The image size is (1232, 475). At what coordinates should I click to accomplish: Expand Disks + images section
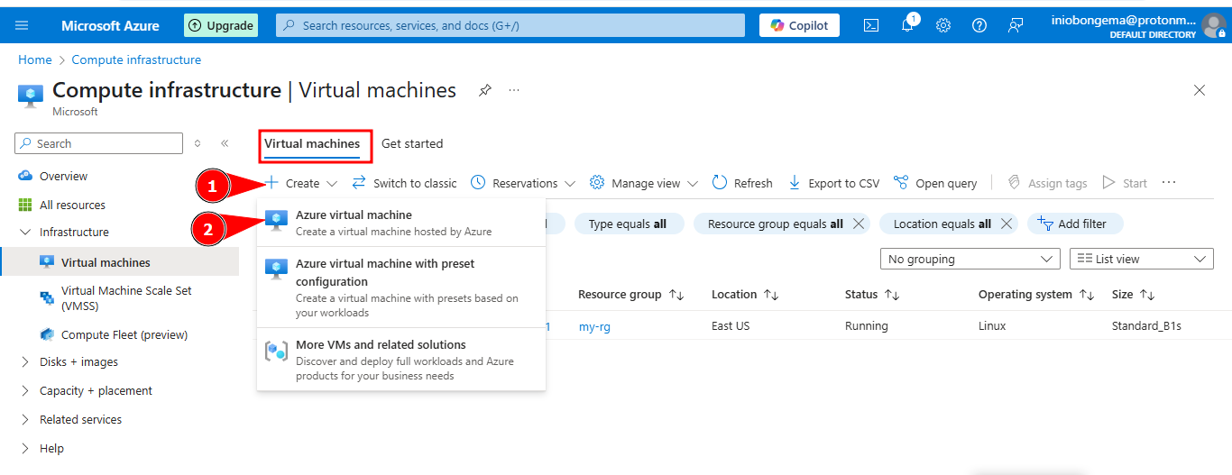click(x=24, y=361)
